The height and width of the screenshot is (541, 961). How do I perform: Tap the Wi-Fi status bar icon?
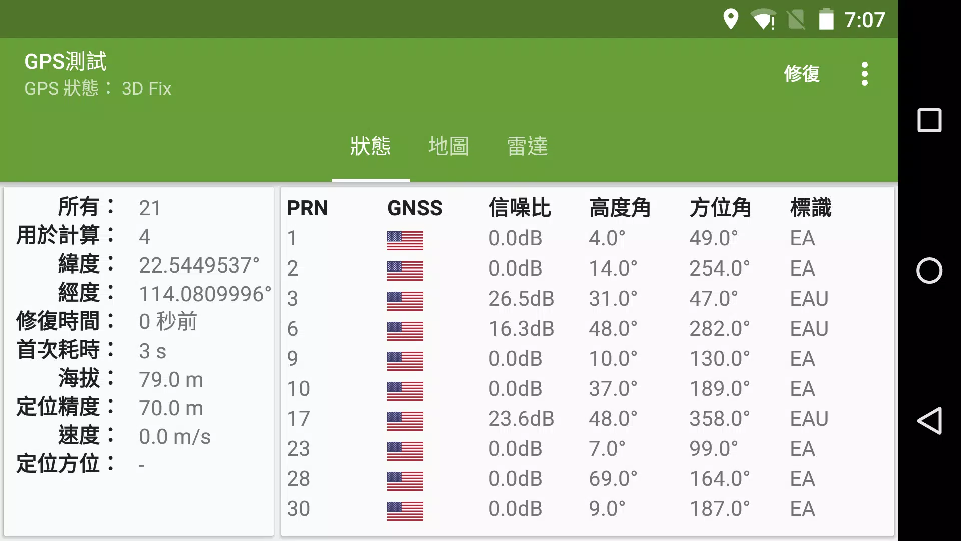click(x=764, y=20)
